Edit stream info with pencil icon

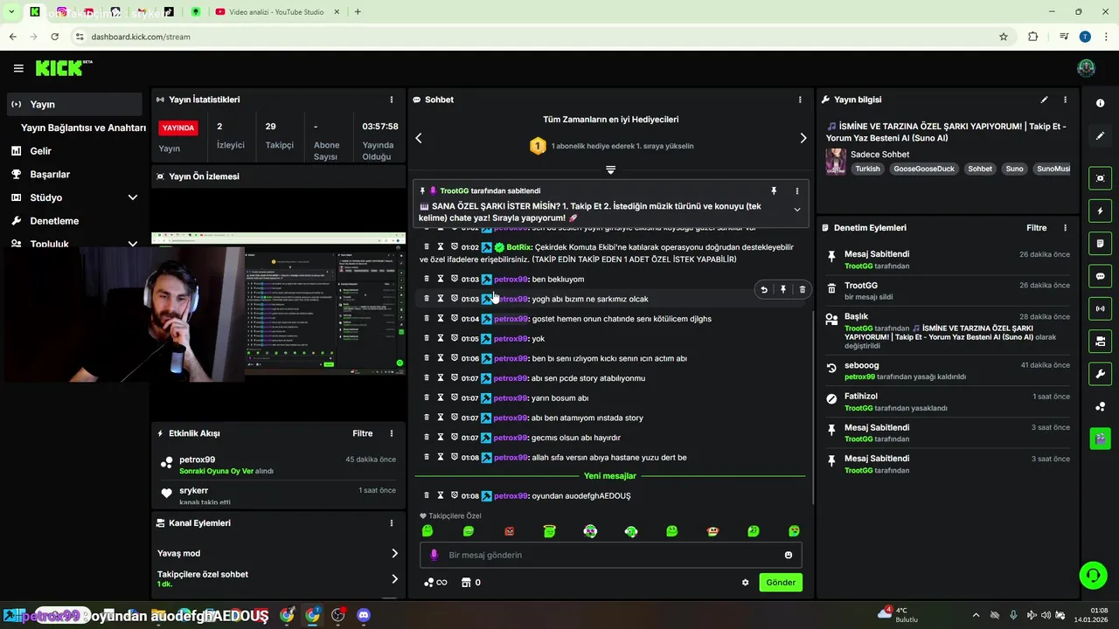tap(1044, 100)
